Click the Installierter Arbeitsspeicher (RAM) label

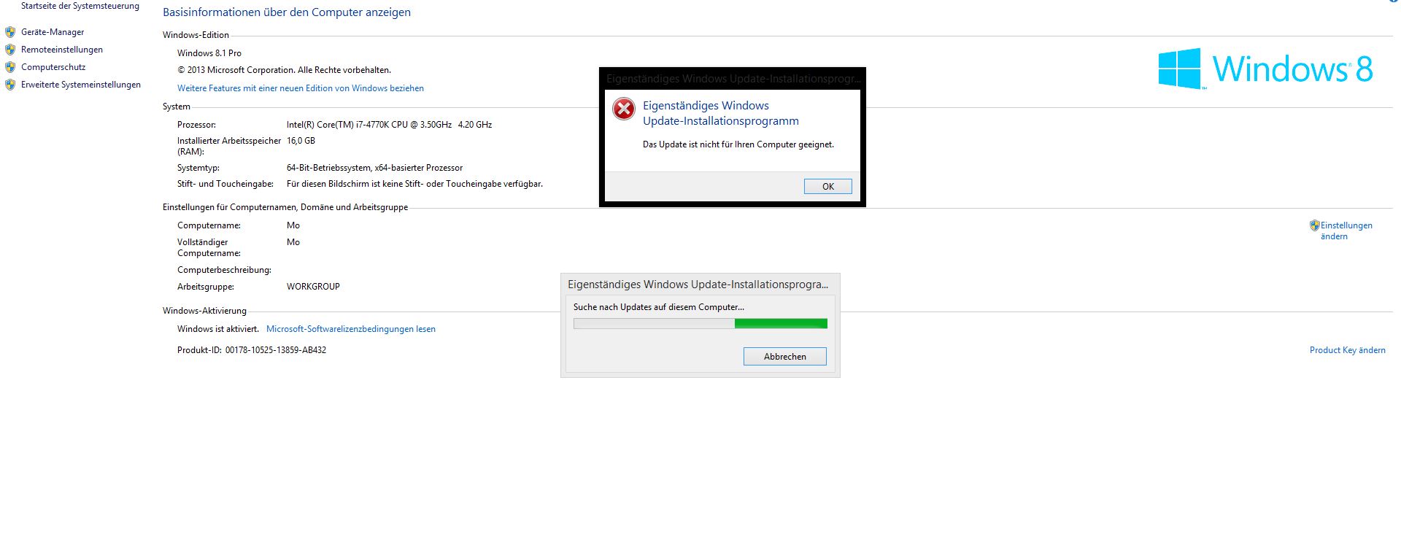(229, 146)
